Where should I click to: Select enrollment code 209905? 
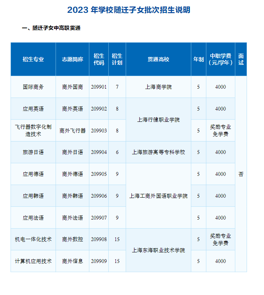point(99,174)
